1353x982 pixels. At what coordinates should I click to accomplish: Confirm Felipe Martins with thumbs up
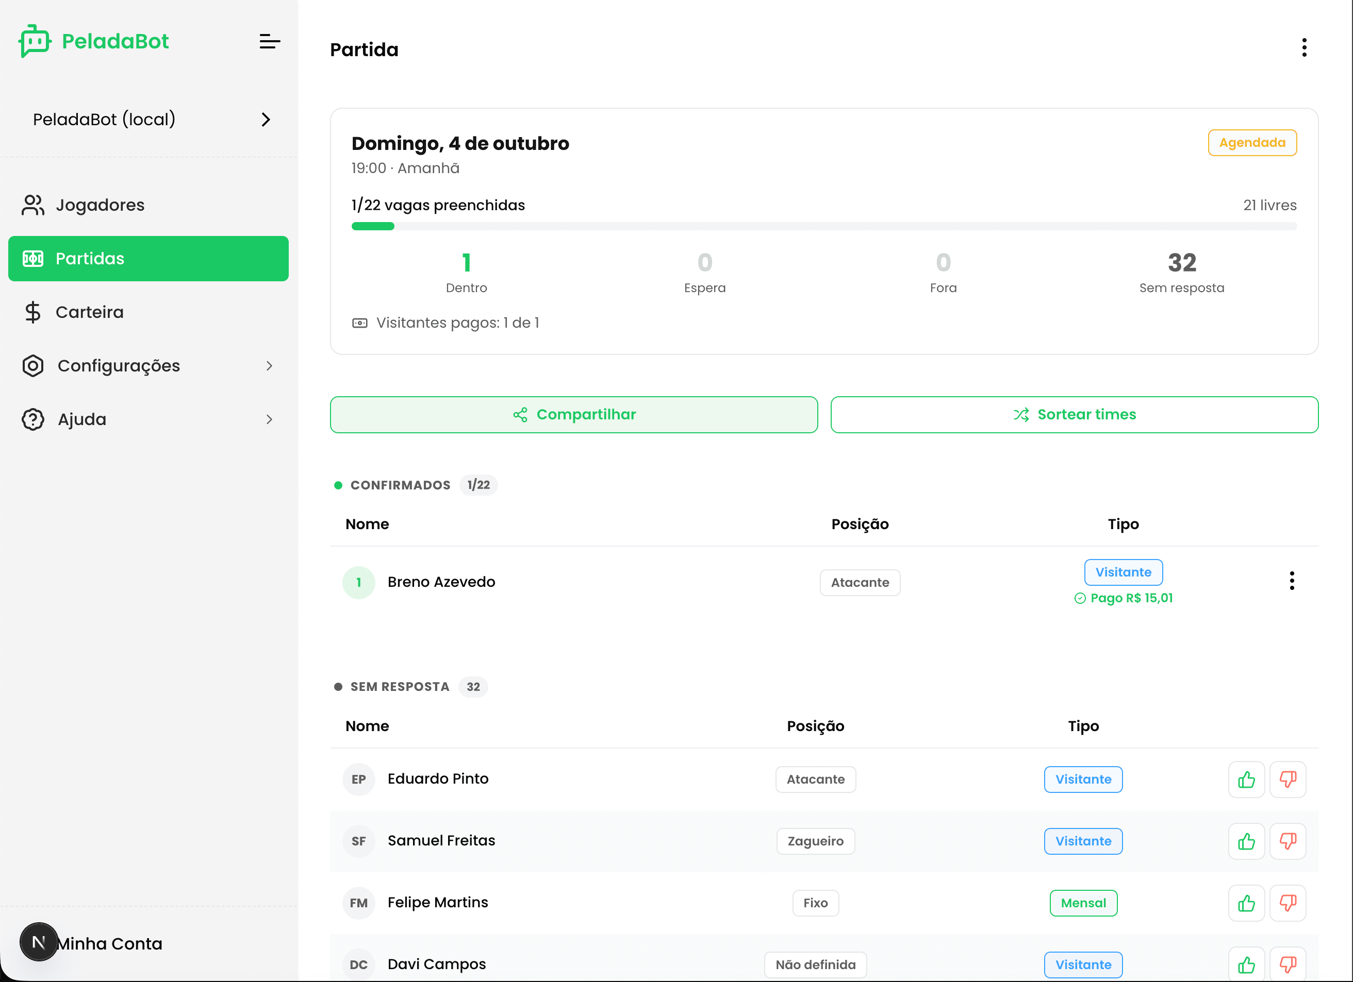pos(1246,903)
